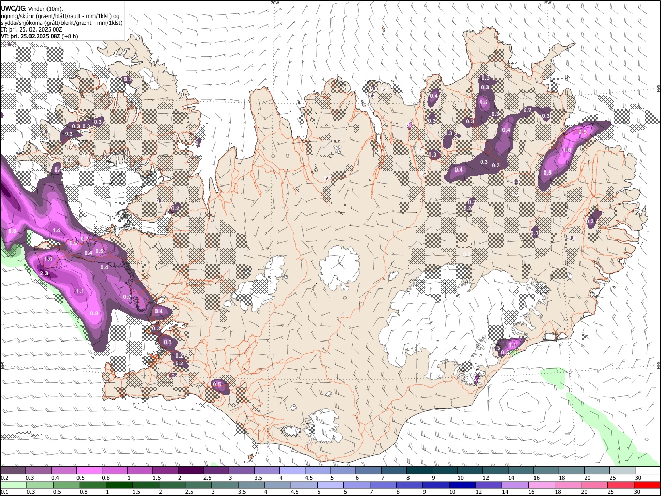Select the upper scale swatch starting at 0.3
Image resolution: width=661 pixels, height=496 pixels.
(x=38, y=471)
